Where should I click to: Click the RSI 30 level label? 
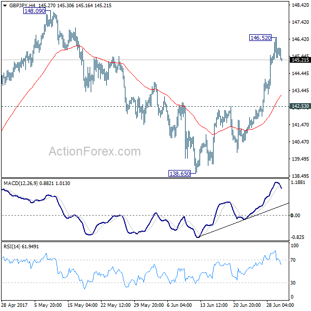293,282
